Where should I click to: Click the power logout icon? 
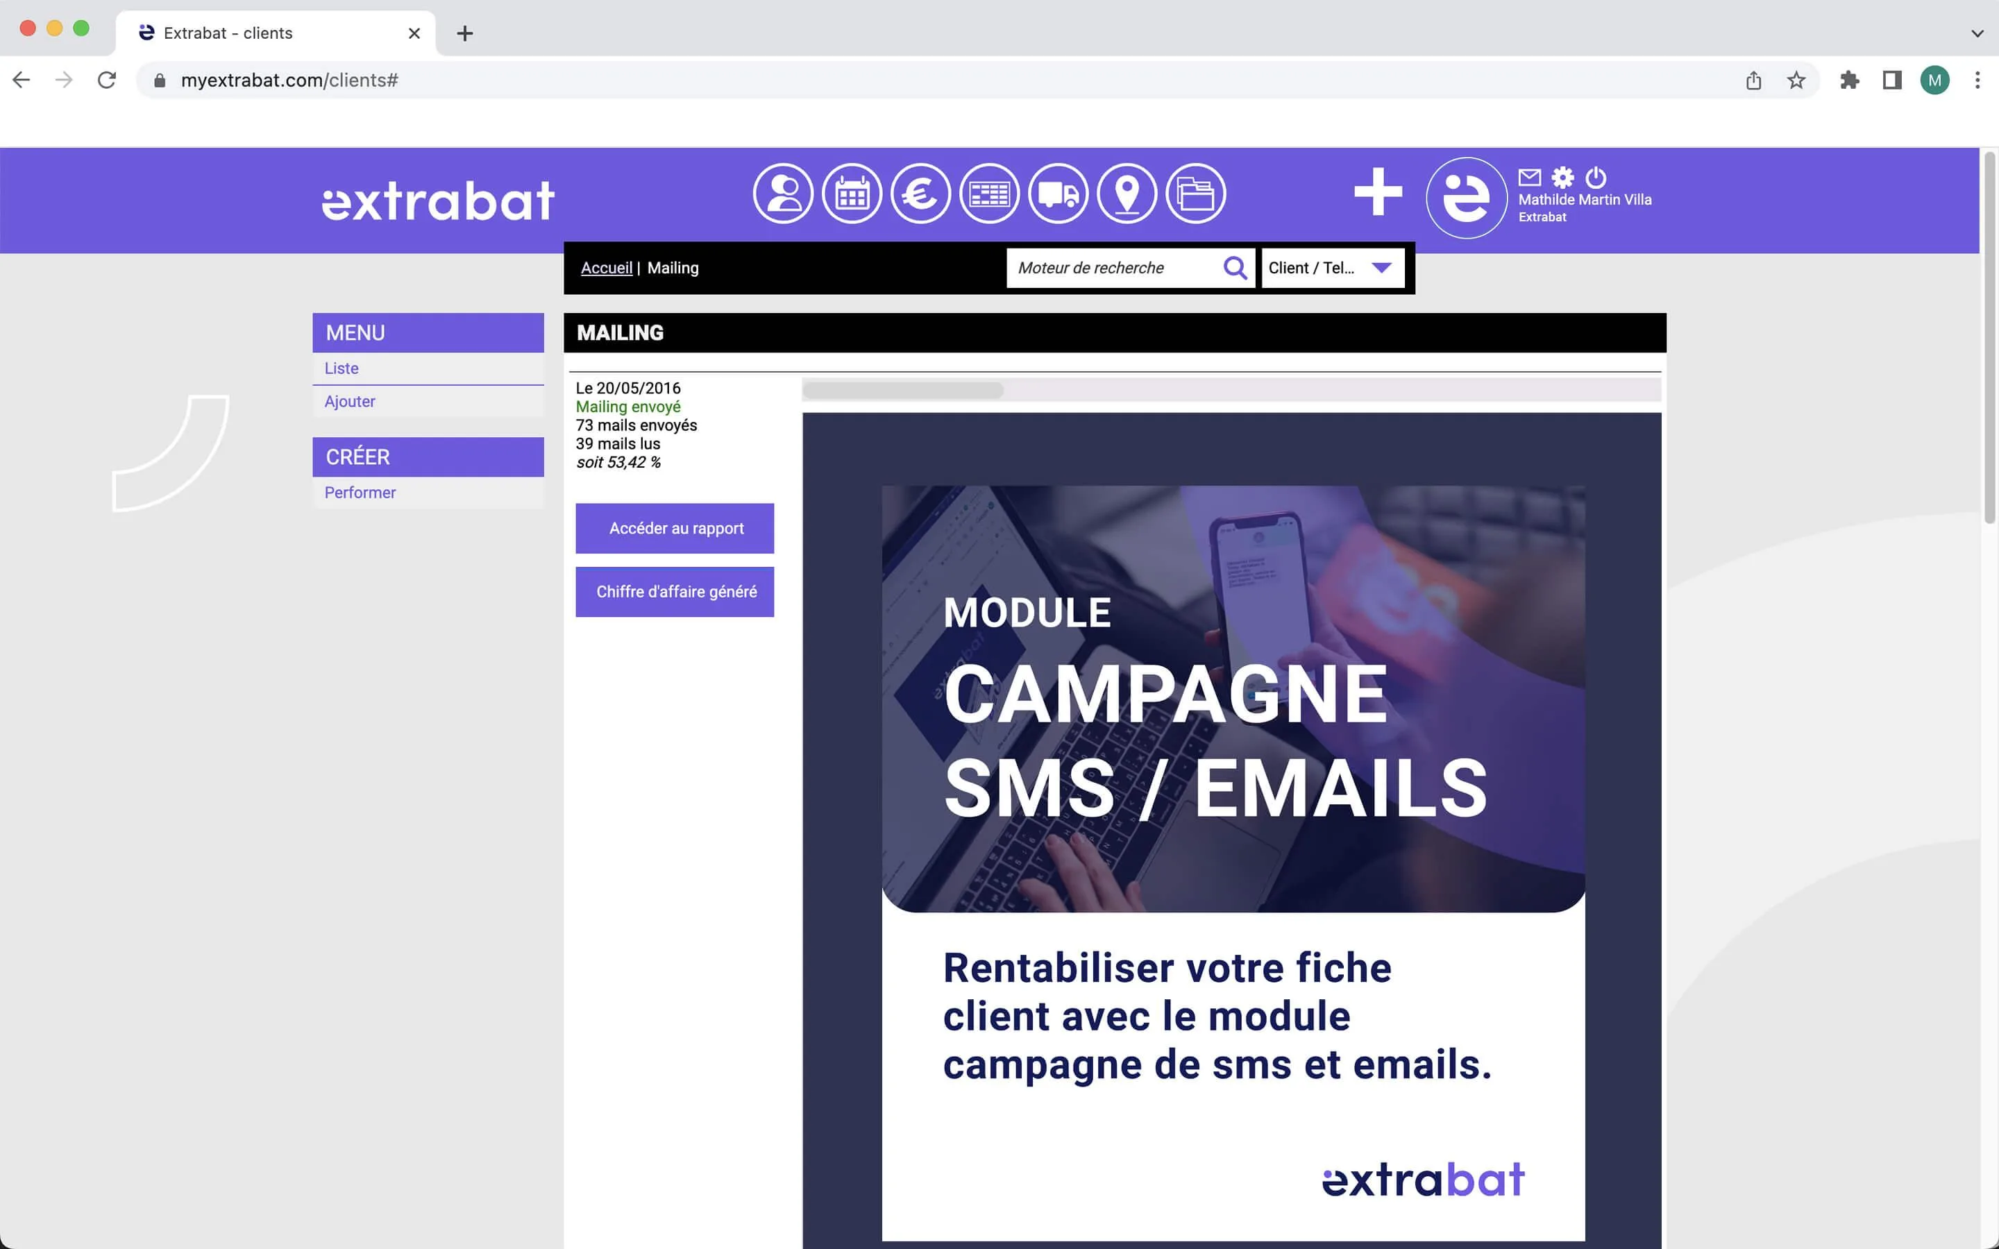pyautogui.click(x=1596, y=177)
